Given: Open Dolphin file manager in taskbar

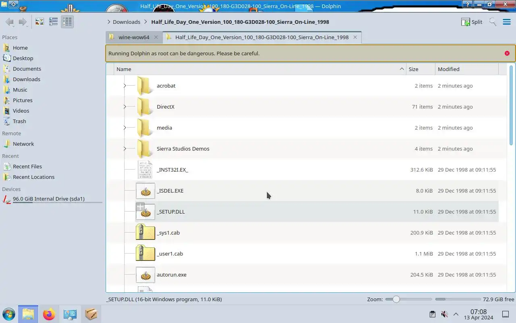Looking at the screenshot, I should coord(28,314).
